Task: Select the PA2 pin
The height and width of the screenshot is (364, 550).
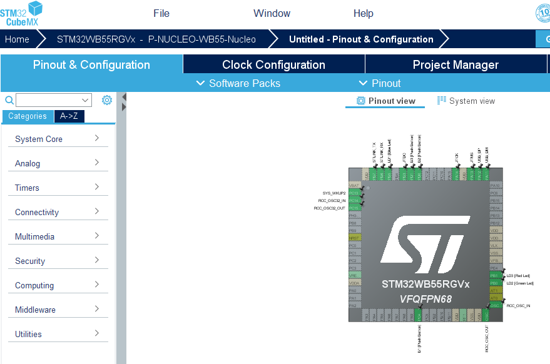Action: [355, 306]
